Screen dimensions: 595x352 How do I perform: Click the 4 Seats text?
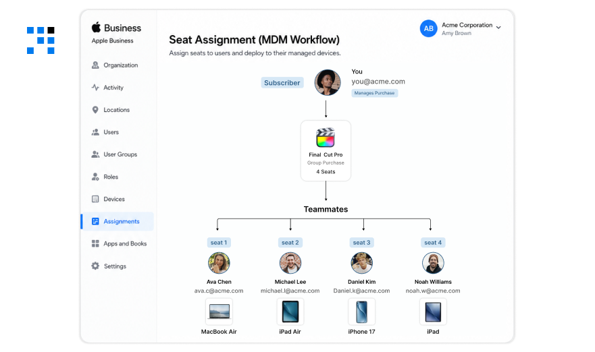point(326,172)
